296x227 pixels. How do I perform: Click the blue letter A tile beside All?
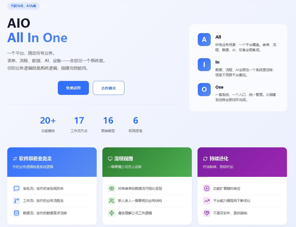point(204,40)
